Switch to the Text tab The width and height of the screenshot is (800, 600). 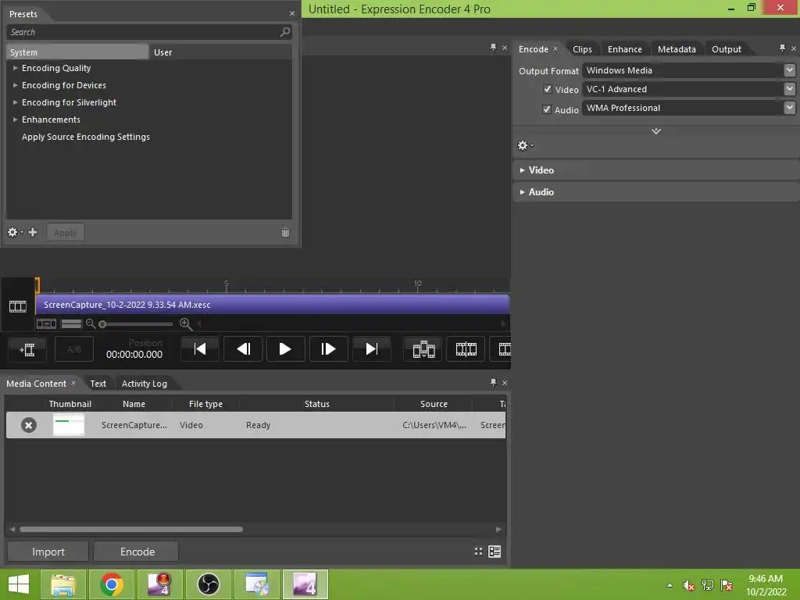pyautogui.click(x=98, y=384)
